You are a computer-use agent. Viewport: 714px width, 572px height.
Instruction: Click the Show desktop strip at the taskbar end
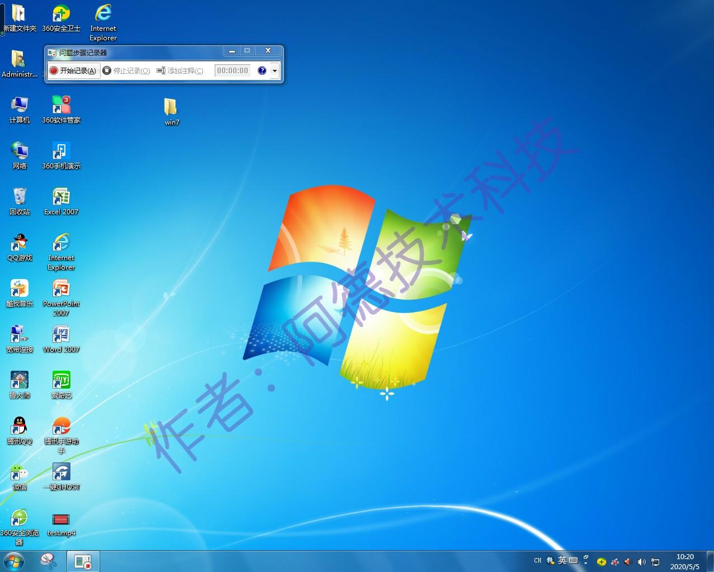710,561
